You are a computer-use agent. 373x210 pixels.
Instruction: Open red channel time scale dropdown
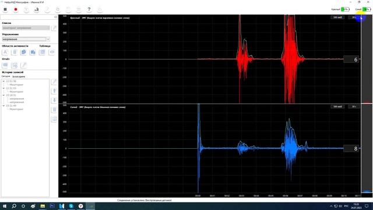[x=354, y=17]
